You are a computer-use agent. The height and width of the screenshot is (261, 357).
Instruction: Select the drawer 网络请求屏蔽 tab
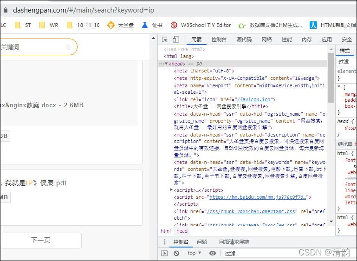point(234,242)
